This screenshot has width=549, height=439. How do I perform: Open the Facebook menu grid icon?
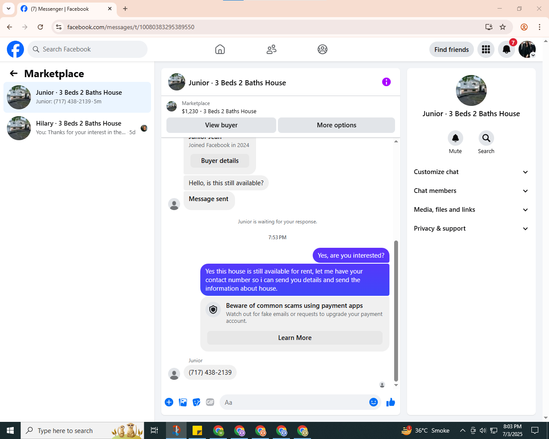486,49
